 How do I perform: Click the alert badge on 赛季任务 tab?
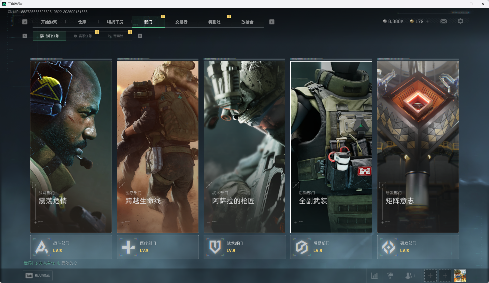click(x=97, y=32)
